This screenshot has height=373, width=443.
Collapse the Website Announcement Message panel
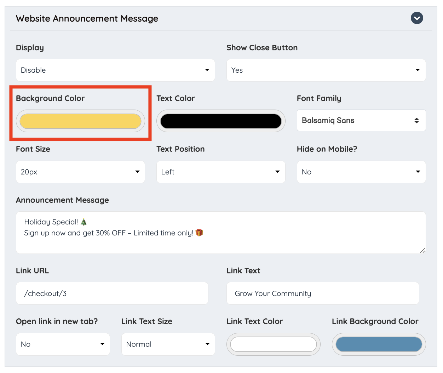tap(417, 18)
